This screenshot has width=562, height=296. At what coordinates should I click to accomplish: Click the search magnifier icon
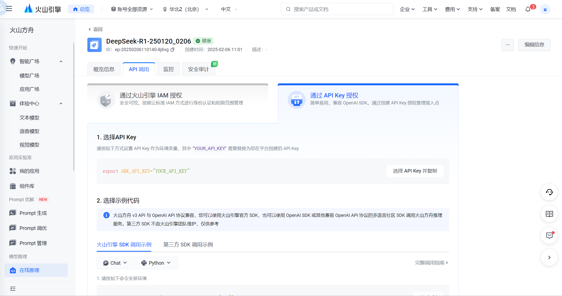point(288,9)
